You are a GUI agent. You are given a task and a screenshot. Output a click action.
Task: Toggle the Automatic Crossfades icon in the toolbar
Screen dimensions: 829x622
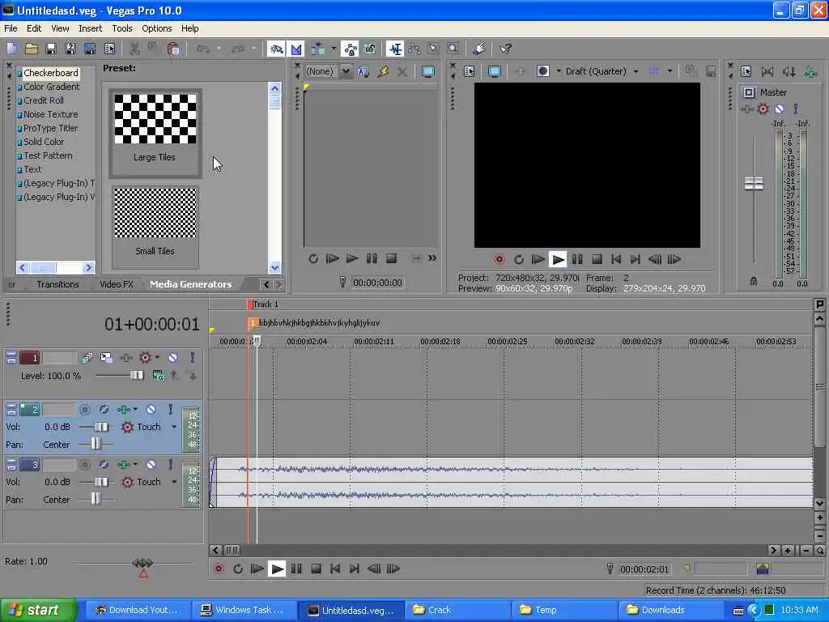(296, 49)
